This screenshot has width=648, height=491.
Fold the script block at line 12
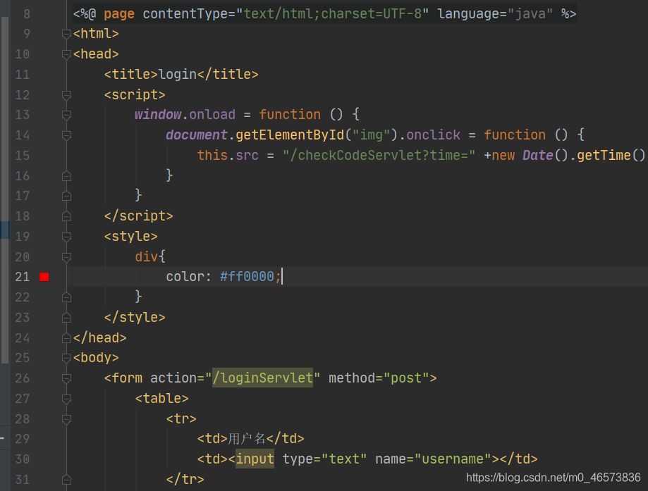click(66, 95)
